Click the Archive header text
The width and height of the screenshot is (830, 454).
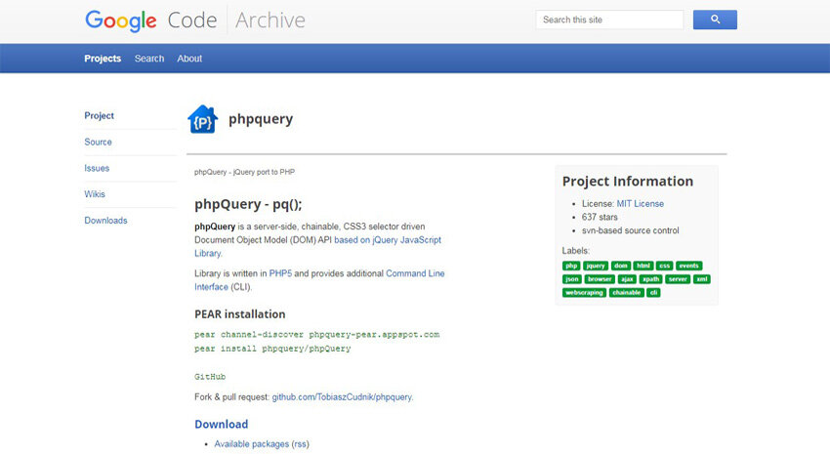click(x=270, y=21)
